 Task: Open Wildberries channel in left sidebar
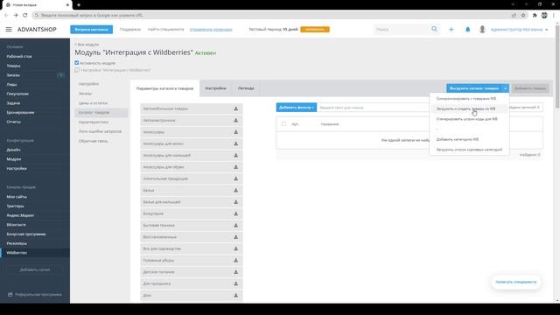pos(17,253)
